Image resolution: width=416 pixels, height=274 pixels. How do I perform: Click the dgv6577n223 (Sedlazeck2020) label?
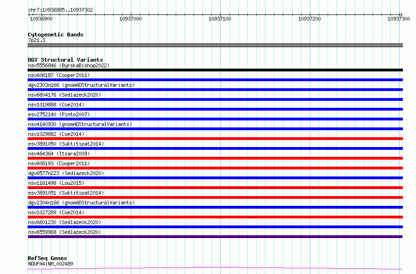point(66,173)
